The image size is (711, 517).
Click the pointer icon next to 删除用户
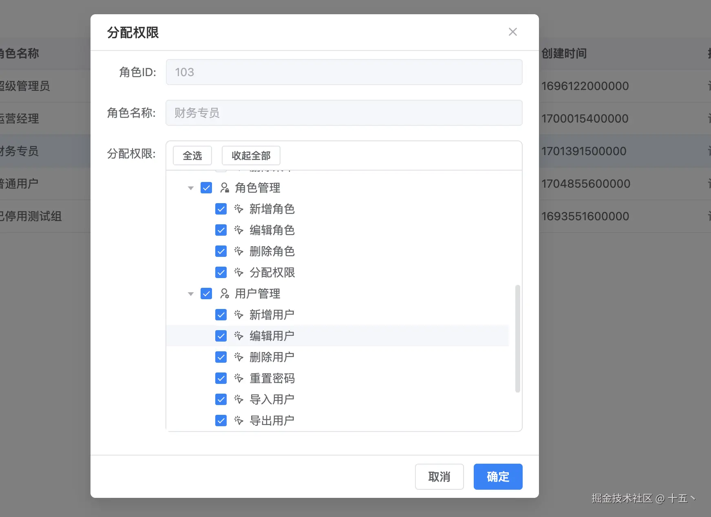(238, 357)
